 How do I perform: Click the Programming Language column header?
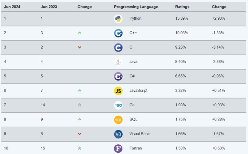click(136, 7)
